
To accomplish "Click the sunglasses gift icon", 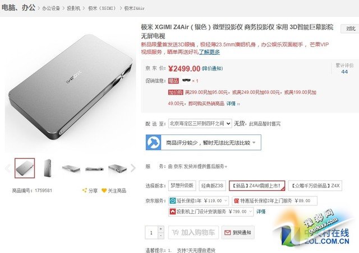I will (x=186, y=80).
